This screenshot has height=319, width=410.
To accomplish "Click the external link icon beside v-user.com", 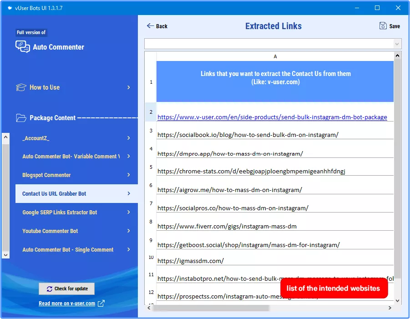I will pyautogui.click(x=101, y=304).
